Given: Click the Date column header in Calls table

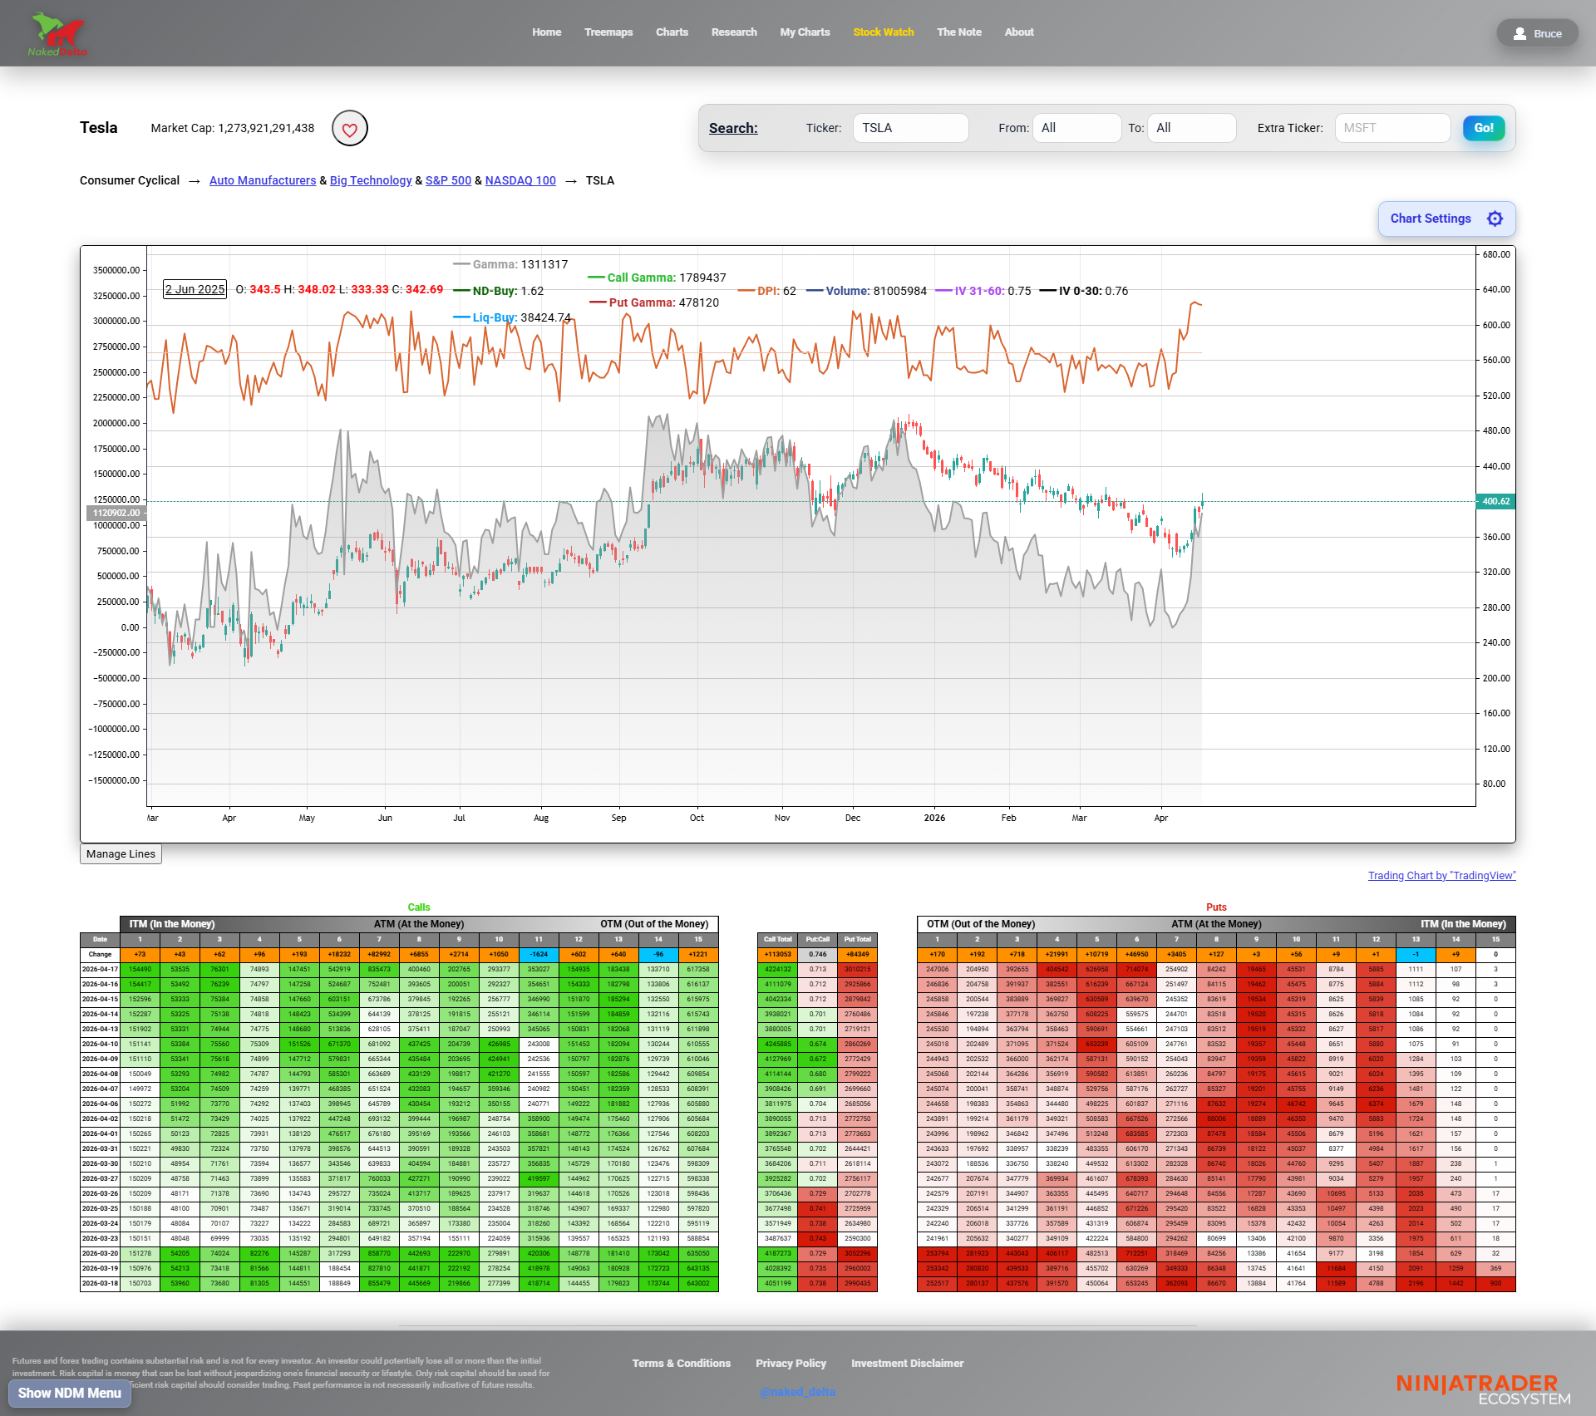Looking at the screenshot, I should (100, 939).
